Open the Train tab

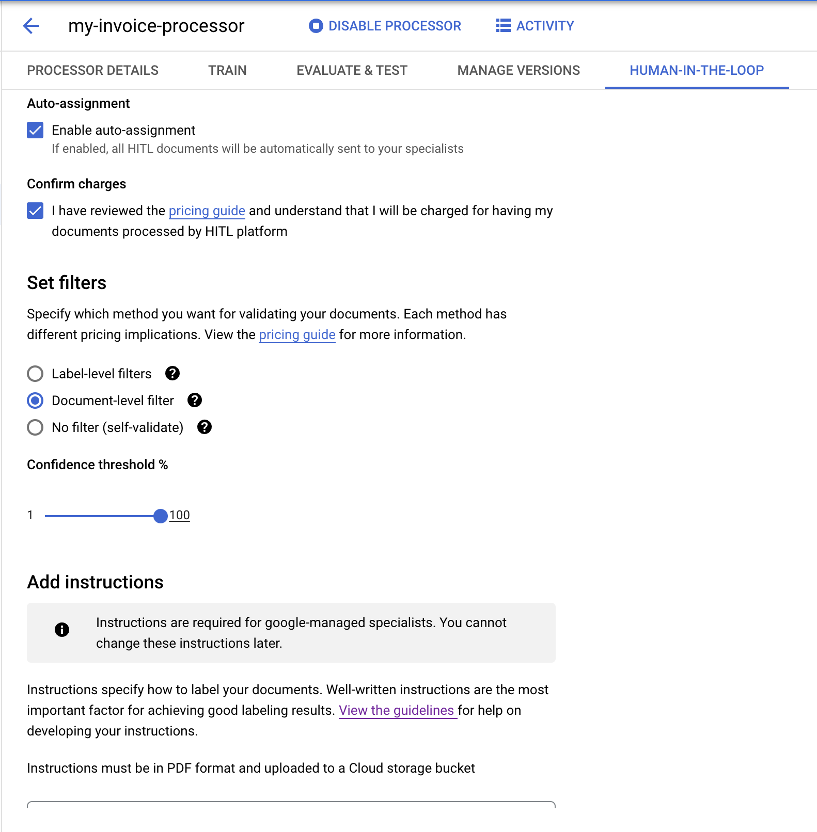[x=227, y=70]
